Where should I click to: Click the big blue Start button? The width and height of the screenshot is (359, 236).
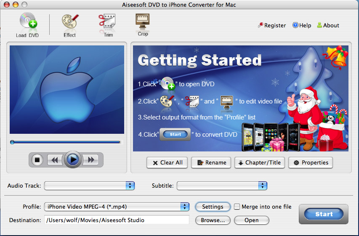tap(324, 214)
